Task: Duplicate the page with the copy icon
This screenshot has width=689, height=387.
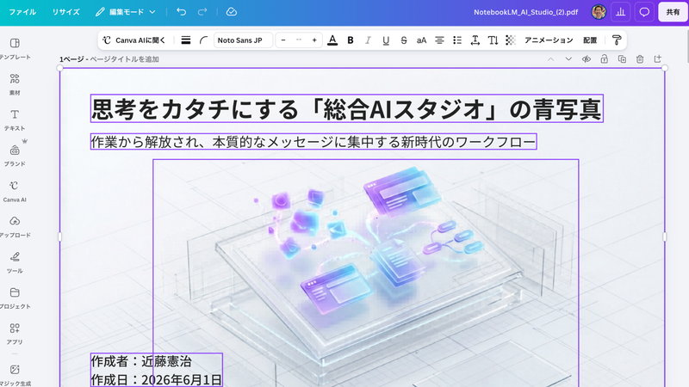Action: (x=622, y=58)
